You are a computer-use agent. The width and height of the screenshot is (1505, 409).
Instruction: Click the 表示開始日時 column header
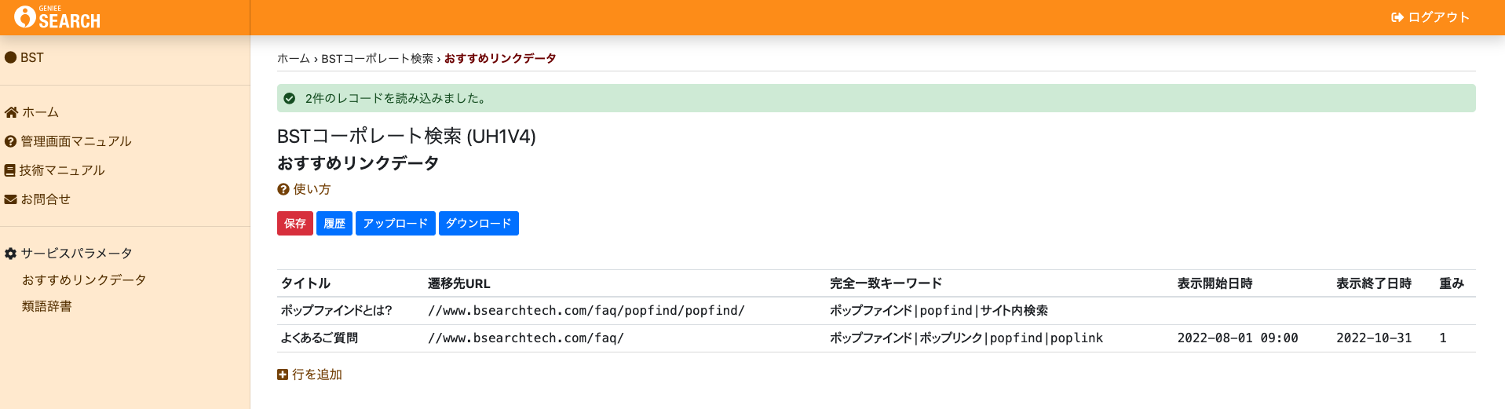tap(1215, 283)
